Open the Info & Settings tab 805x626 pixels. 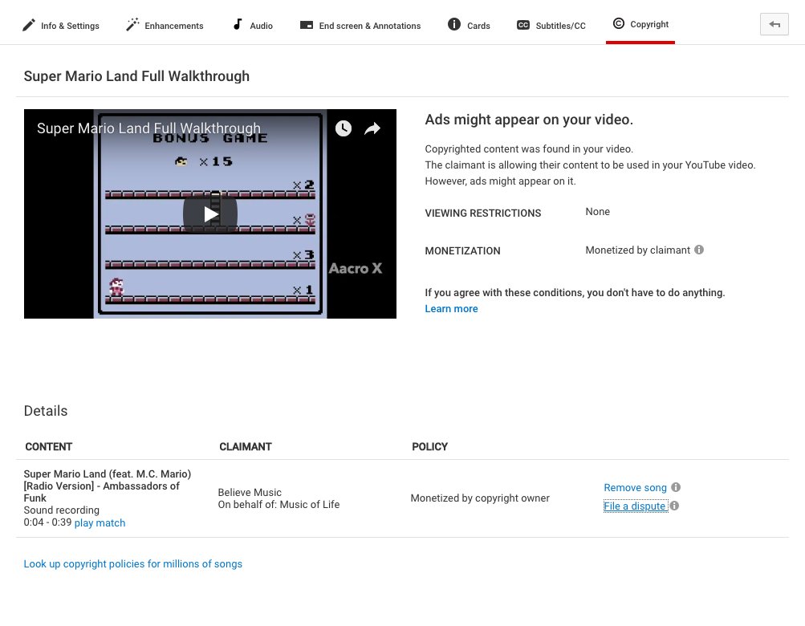point(60,25)
